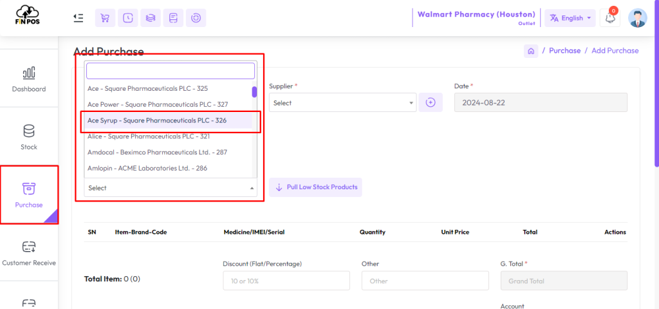Image resolution: width=659 pixels, height=309 pixels.
Task: Click the Discount (Flat/Percentage) input
Action: click(x=286, y=281)
